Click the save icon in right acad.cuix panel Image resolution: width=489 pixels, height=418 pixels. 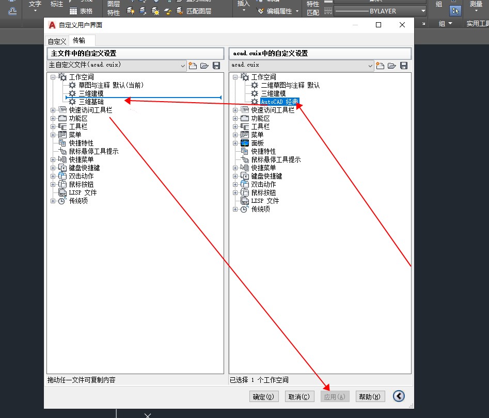[x=404, y=66]
